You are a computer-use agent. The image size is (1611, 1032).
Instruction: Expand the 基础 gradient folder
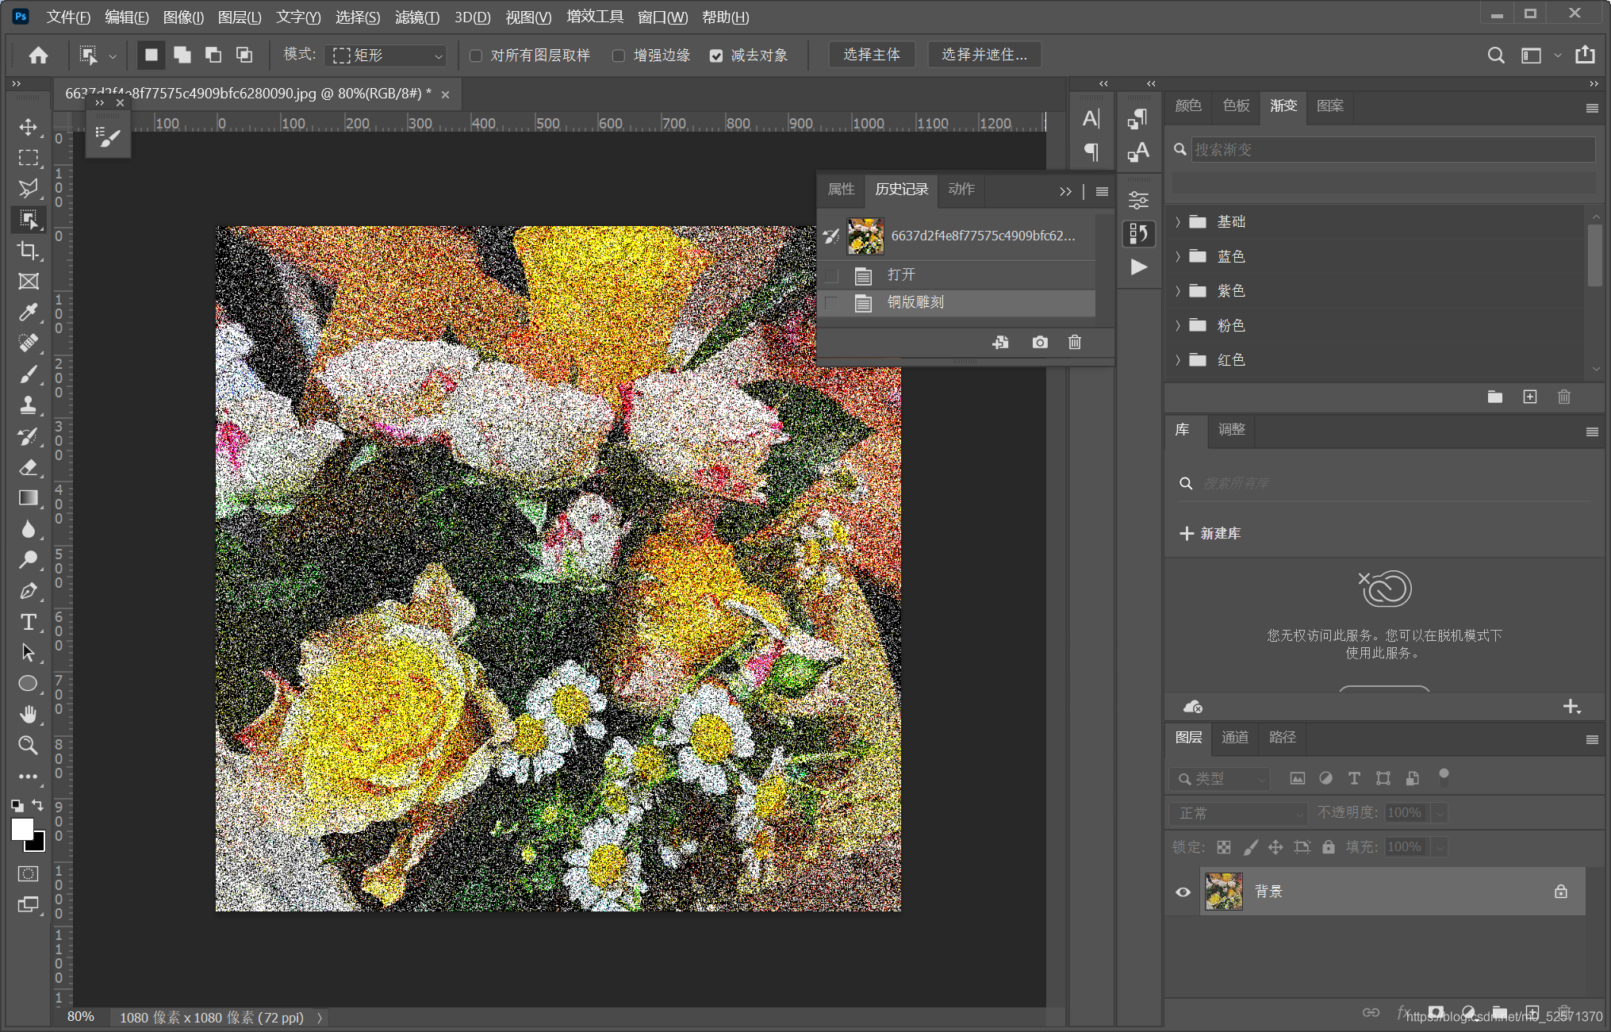coord(1178,222)
